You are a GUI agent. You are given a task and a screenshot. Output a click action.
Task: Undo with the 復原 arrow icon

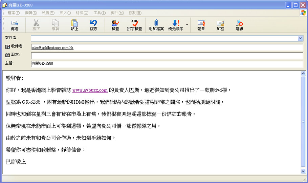pos(93,25)
